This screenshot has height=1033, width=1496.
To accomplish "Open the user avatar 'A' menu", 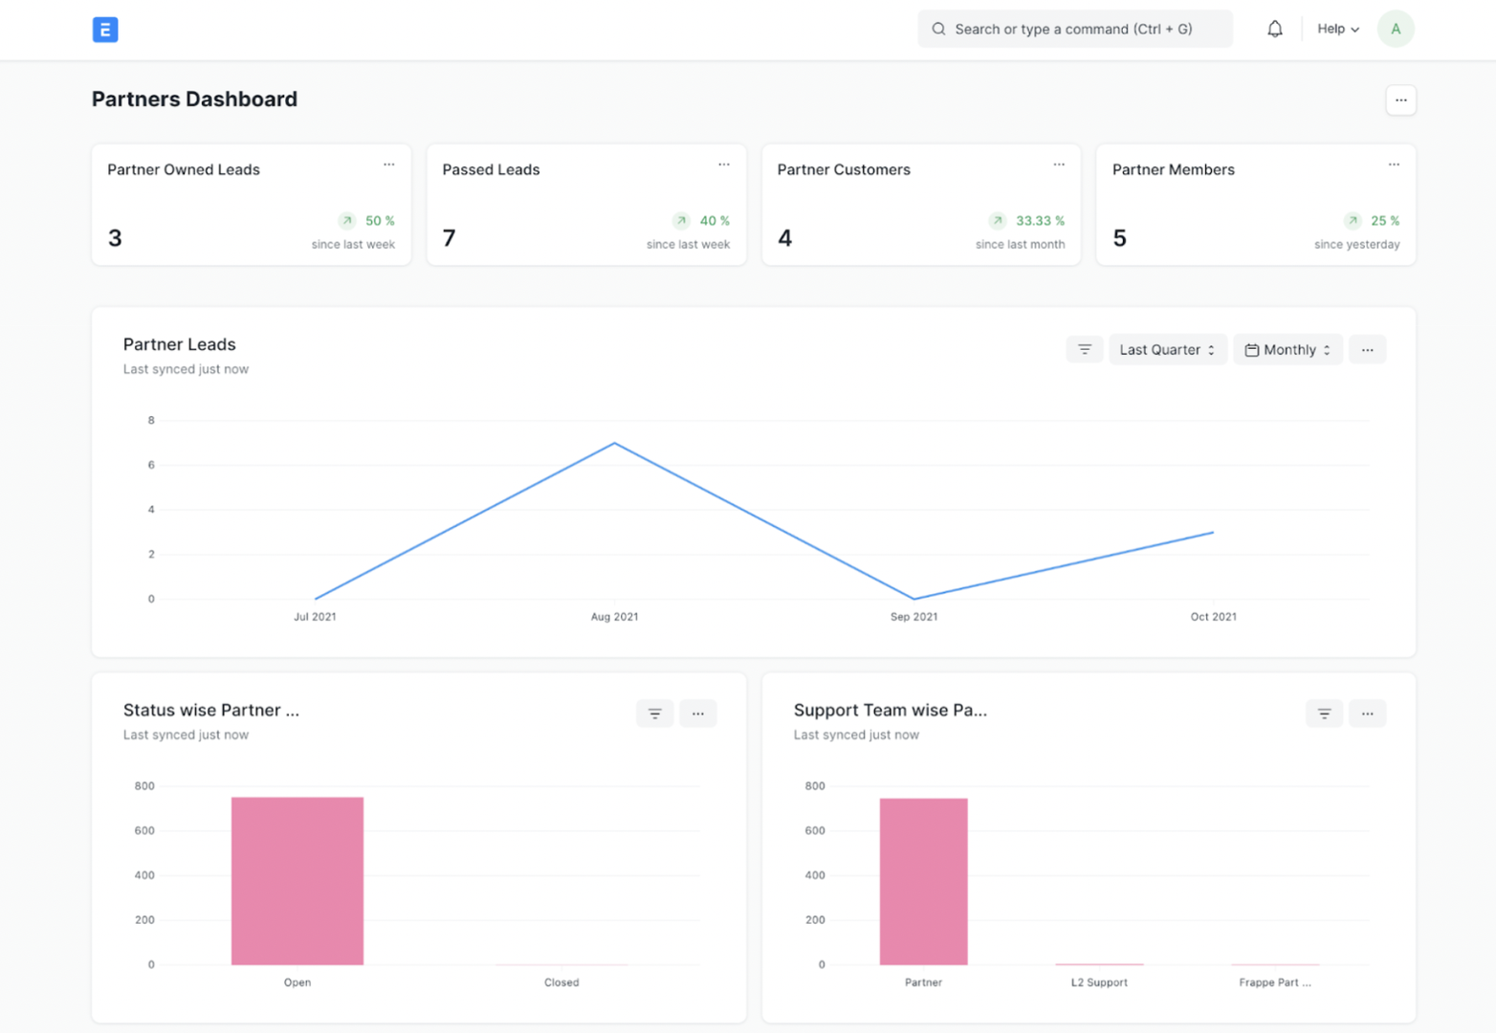I will click(1395, 30).
